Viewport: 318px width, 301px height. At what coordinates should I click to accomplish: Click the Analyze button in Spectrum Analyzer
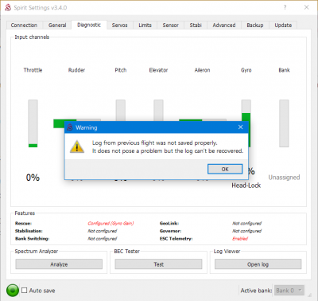[x=59, y=264]
